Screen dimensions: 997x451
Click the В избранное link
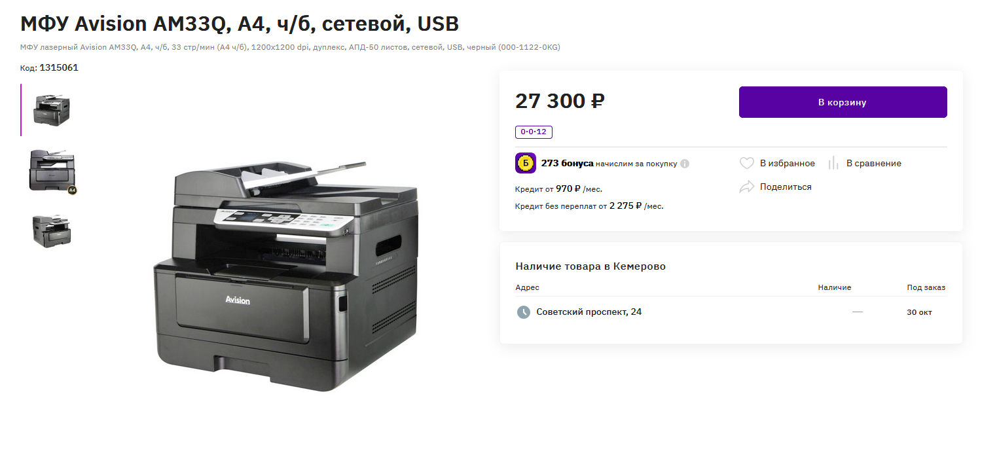coord(788,164)
